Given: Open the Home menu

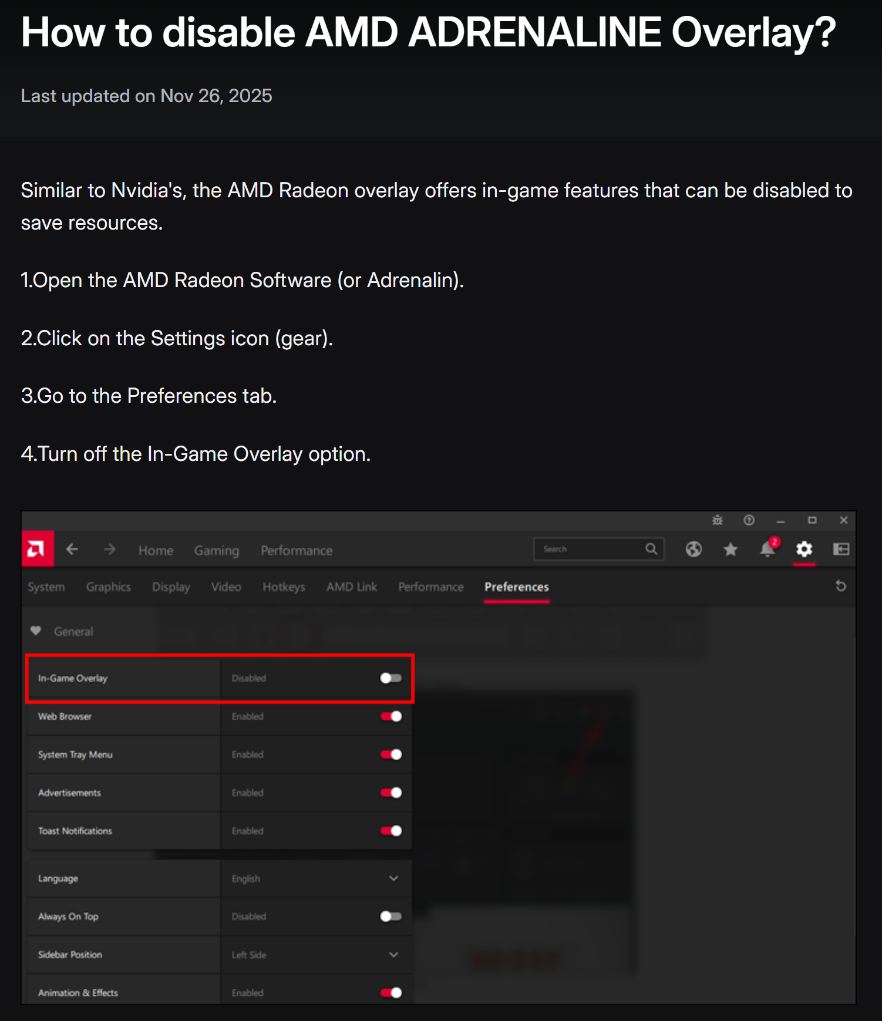Looking at the screenshot, I should [x=156, y=550].
